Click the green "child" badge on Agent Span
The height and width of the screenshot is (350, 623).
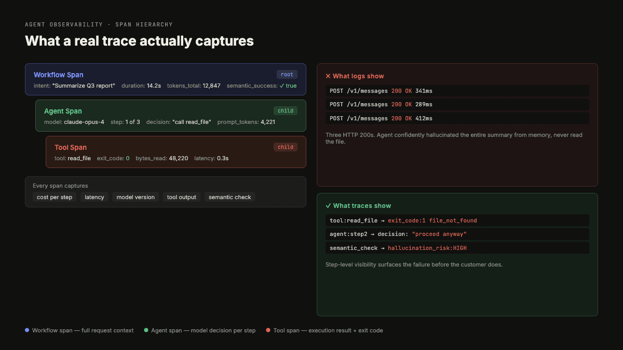coord(286,110)
